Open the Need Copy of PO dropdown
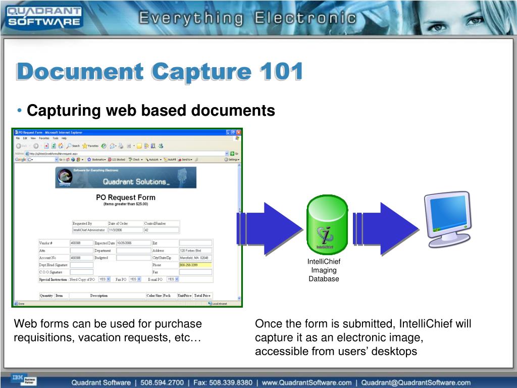 pos(105,279)
